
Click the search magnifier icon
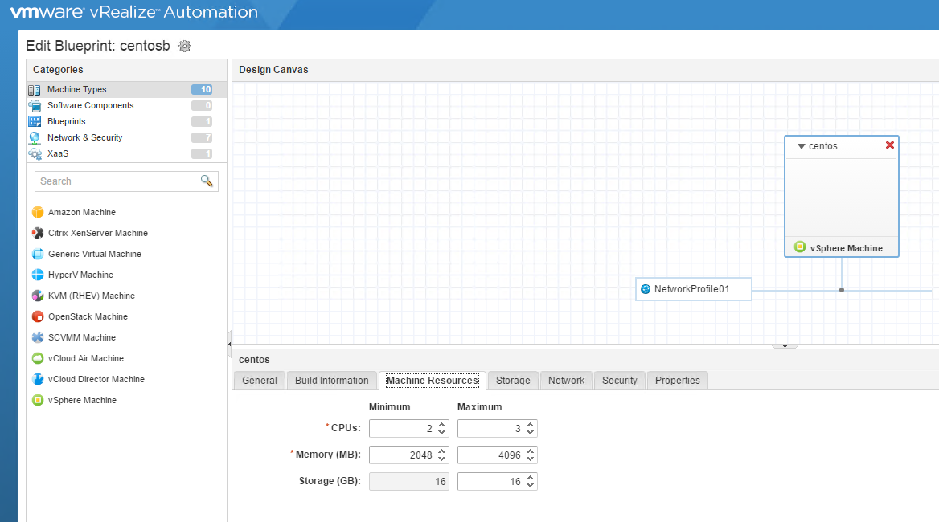(207, 181)
